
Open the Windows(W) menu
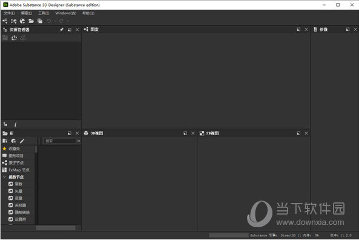click(x=66, y=13)
